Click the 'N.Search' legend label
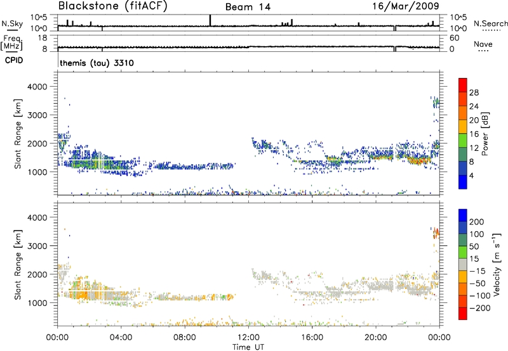The height and width of the screenshot is (351, 508). [x=490, y=23]
